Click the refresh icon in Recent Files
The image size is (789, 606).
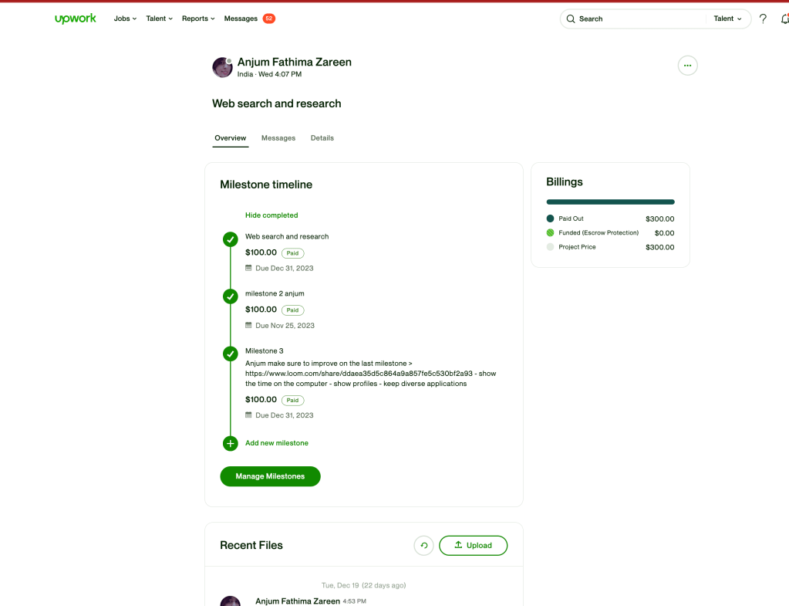[423, 546]
